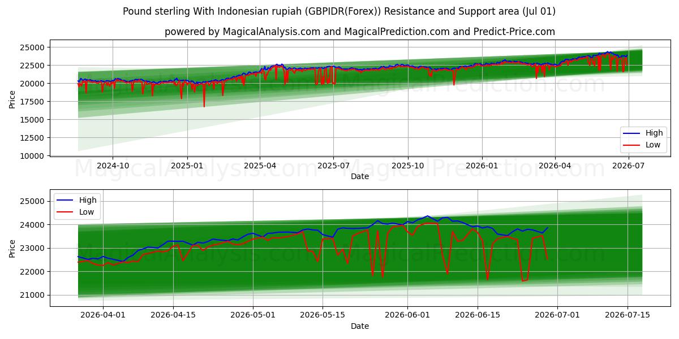679x339 pixels.
Task: Click the 2026-07-01 date tick
Action: coord(557,315)
